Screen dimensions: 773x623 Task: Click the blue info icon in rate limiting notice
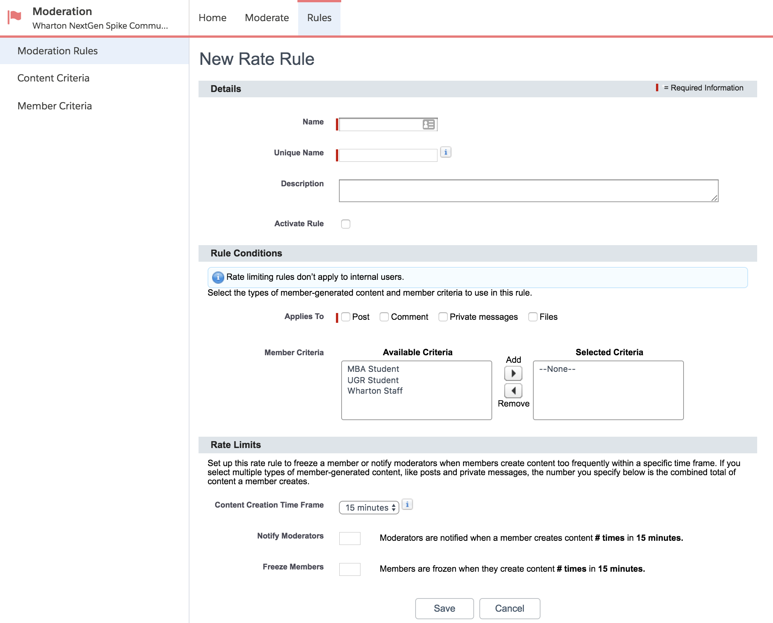click(x=218, y=277)
